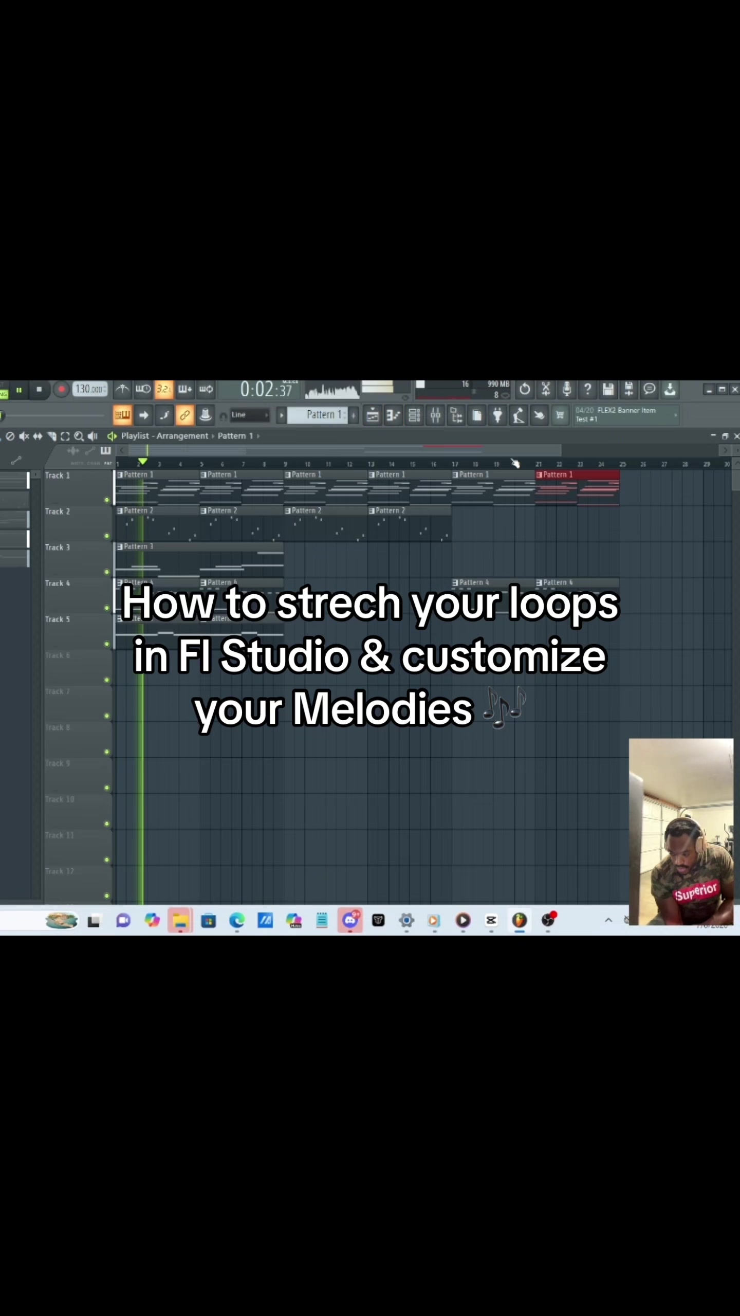Viewport: 740px width, 1316px height.
Task: Select the playlist select tool icon
Action: coord(65,436)
